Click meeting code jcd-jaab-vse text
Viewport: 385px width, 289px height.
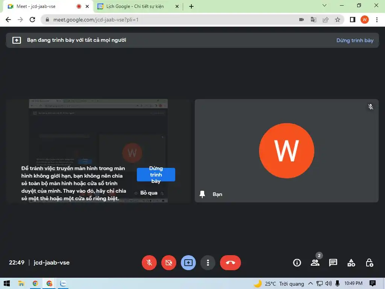(52, 263)
